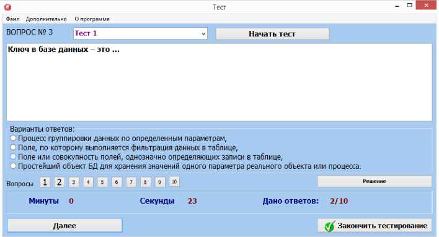Click the ВОПРОС № 3 label
Viewport: 439px width, 237px height.
29,32
